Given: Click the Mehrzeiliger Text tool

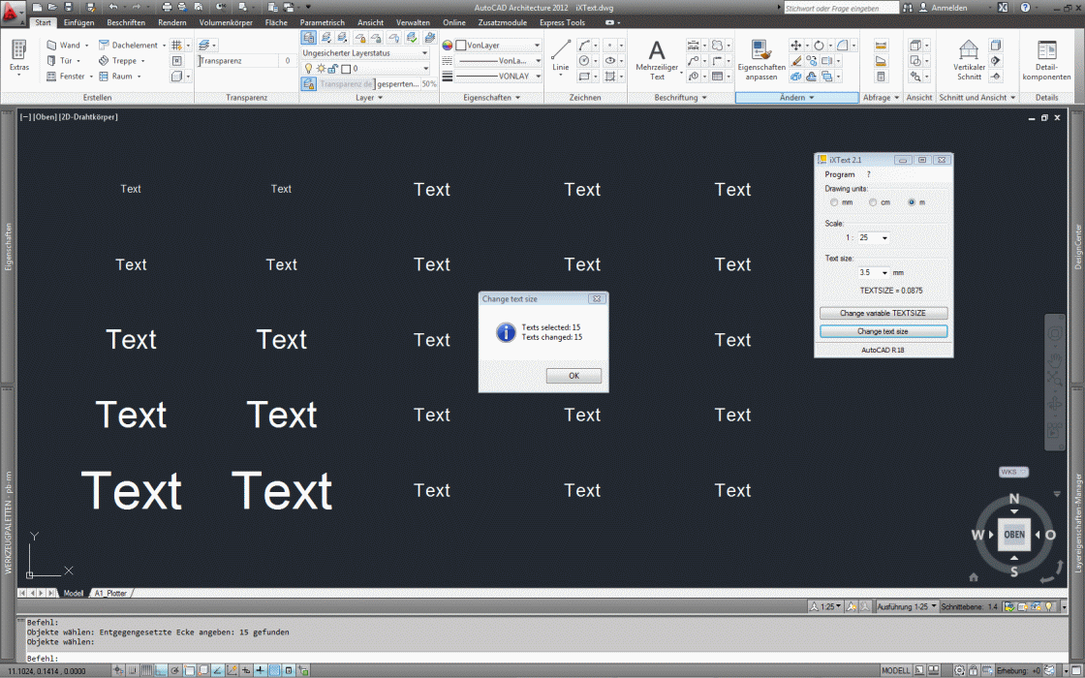Looking at the screenshot, I should (x=657, y=59).
